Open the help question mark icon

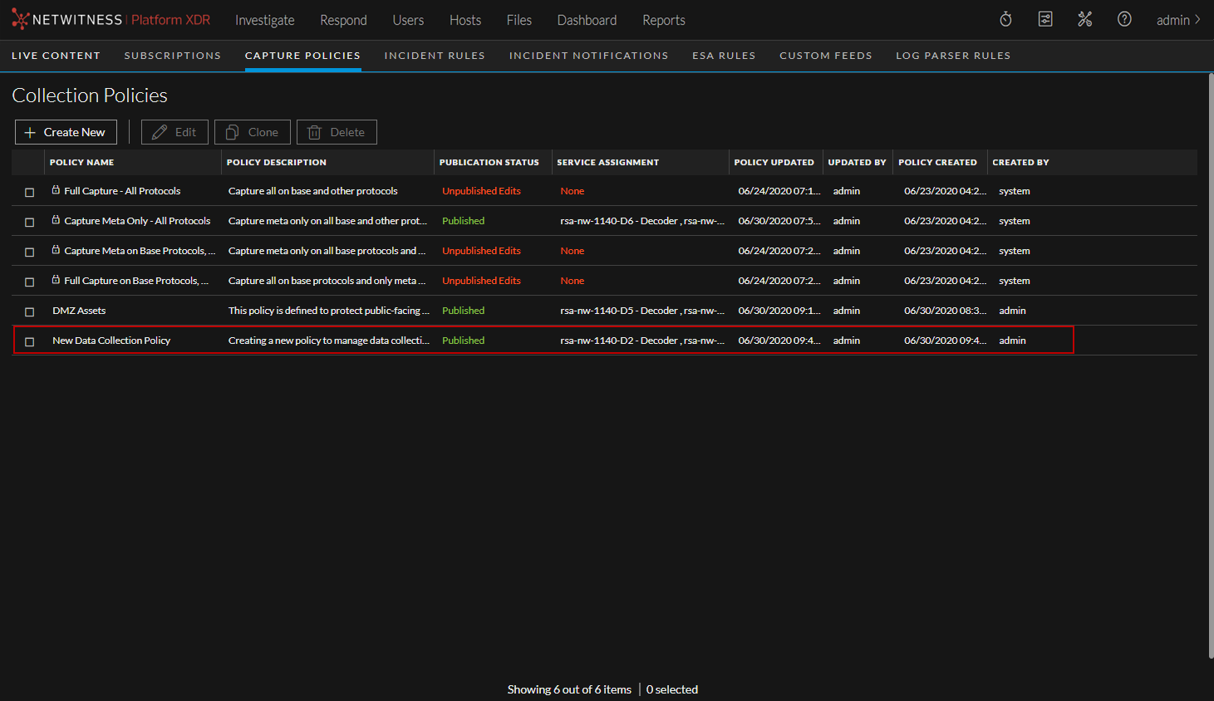coord(1124,19)
